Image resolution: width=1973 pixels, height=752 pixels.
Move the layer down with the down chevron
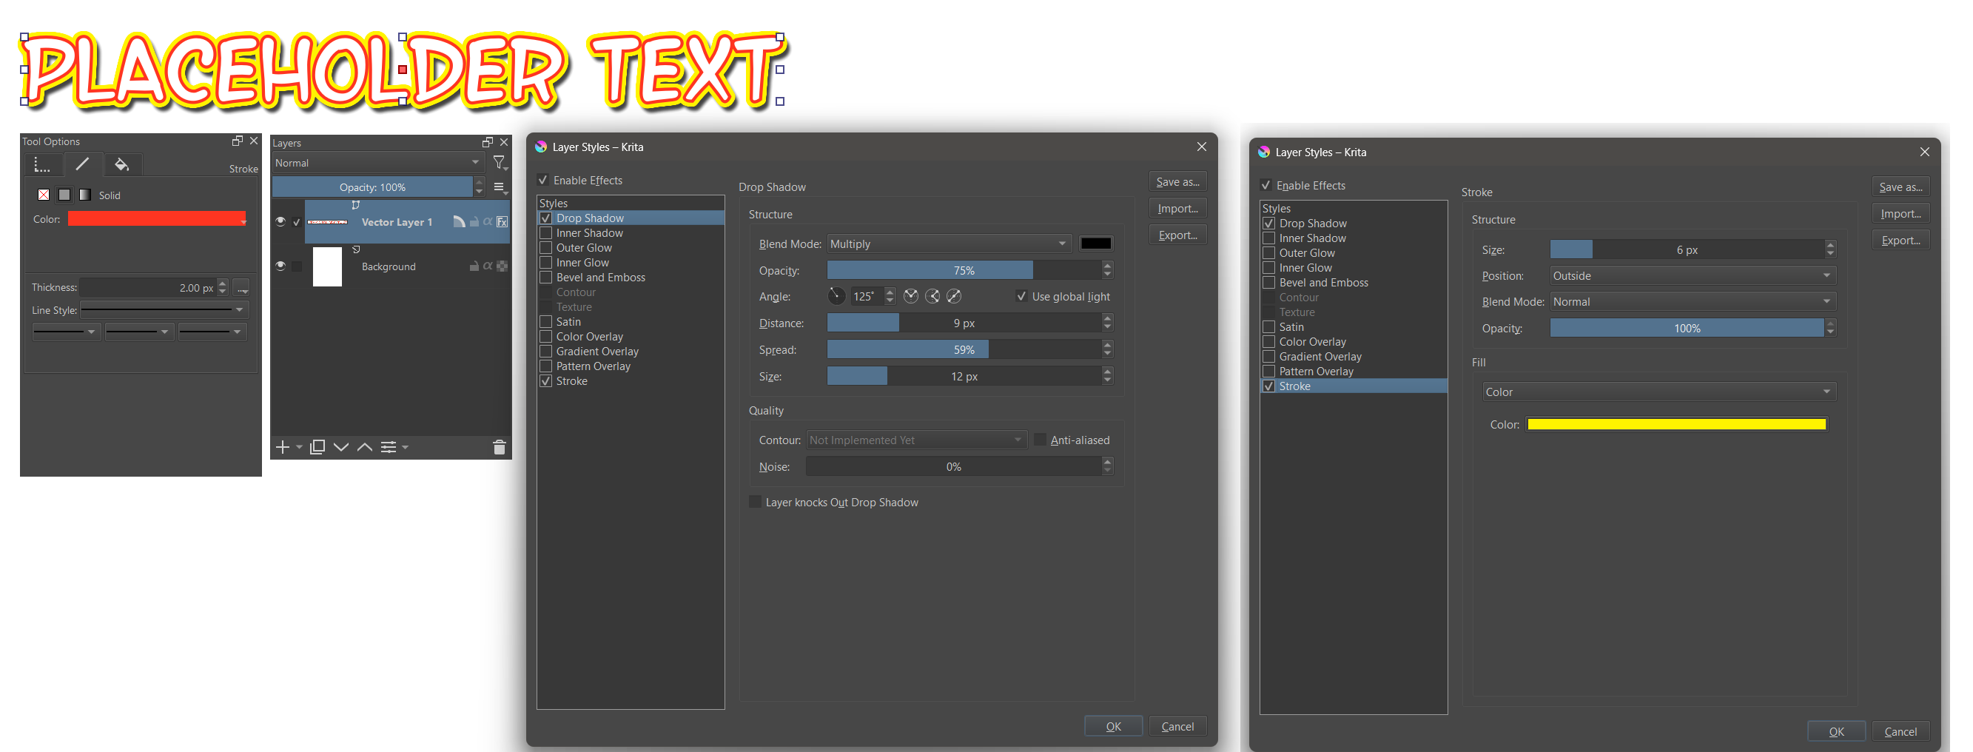(342, 447)
